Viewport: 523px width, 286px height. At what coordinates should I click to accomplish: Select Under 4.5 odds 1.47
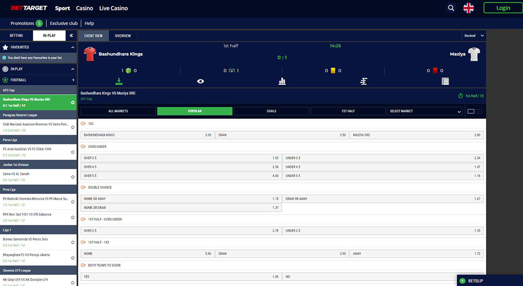pos(383,167)
